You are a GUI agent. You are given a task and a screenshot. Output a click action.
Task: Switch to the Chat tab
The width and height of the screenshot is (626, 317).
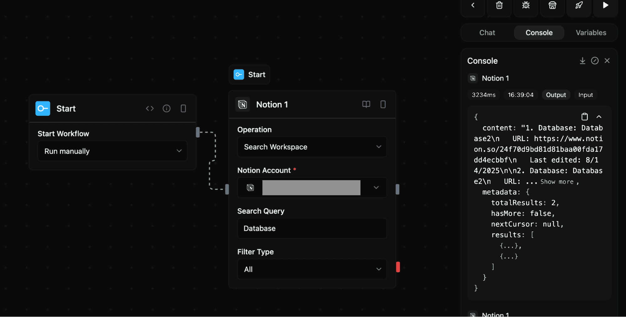click(x=487, y=32)
